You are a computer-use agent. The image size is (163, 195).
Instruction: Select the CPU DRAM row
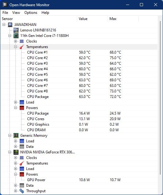[79, 130]
